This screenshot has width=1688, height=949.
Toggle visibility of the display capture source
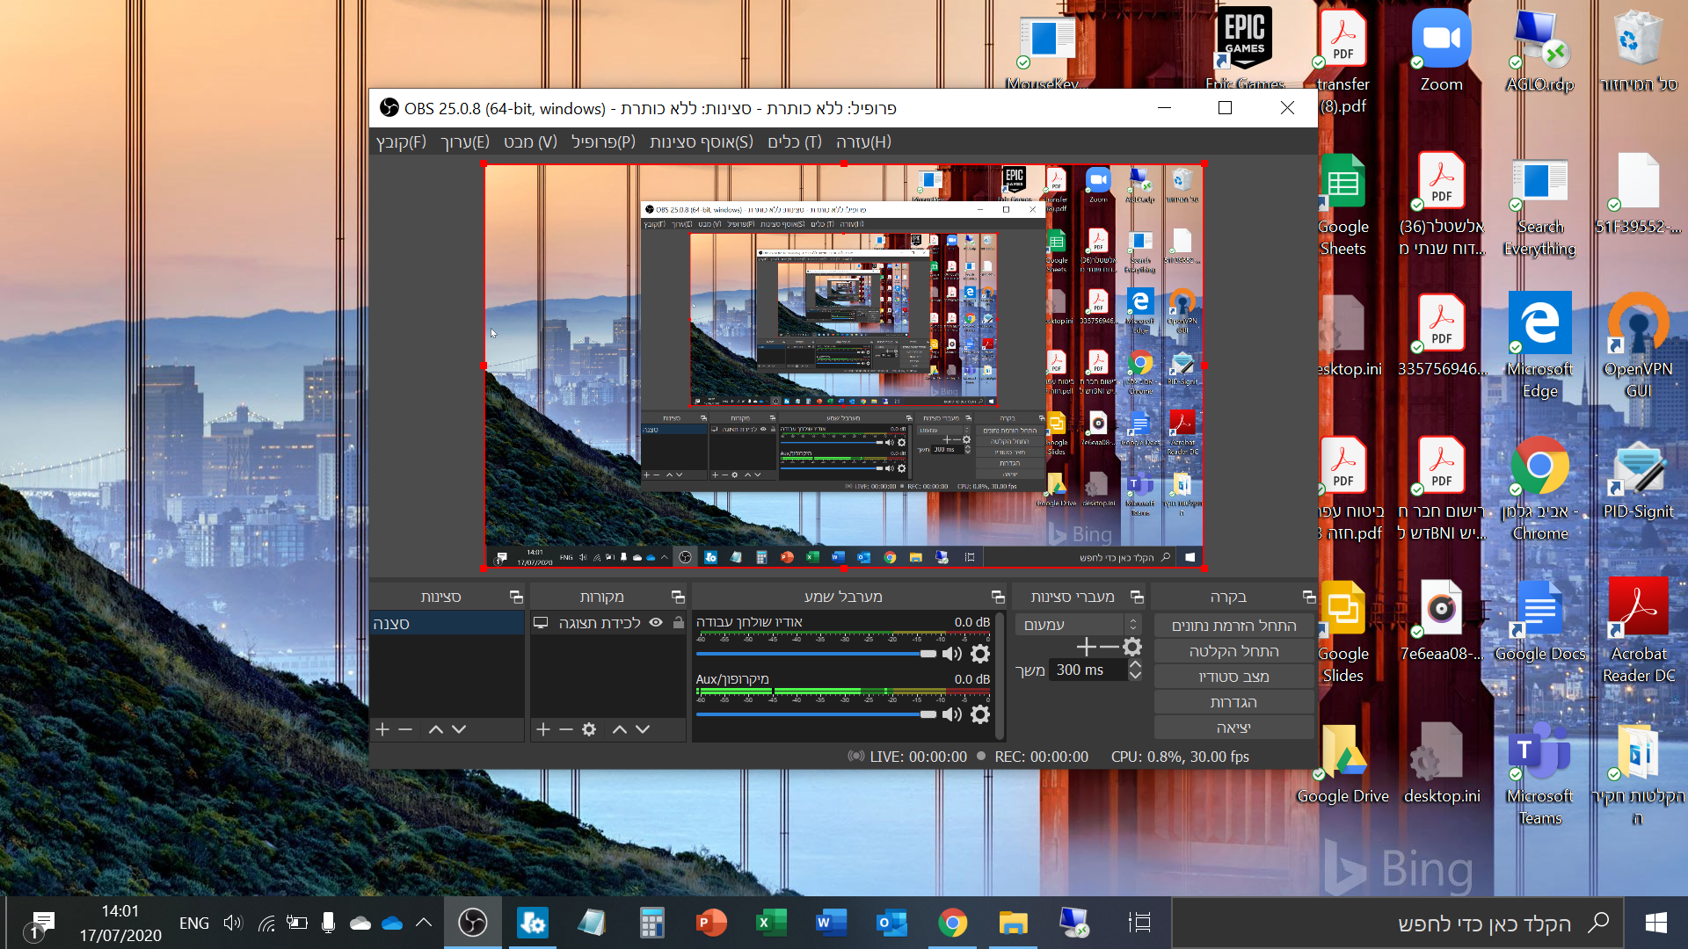point(656,623)
